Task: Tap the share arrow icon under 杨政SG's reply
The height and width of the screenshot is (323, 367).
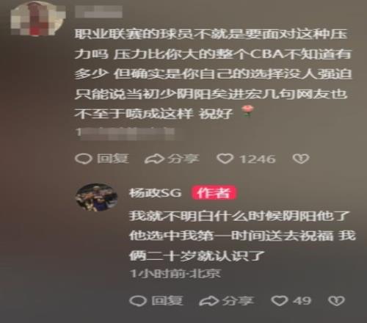Action: point(209,301)
